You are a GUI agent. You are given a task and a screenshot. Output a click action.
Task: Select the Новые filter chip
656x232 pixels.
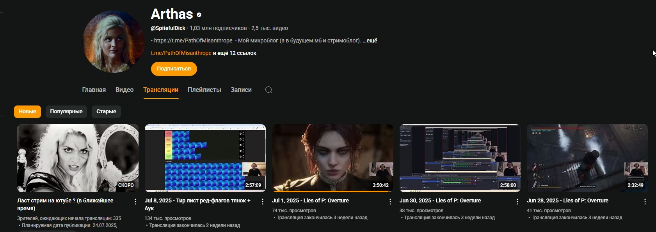pos(27,111)
